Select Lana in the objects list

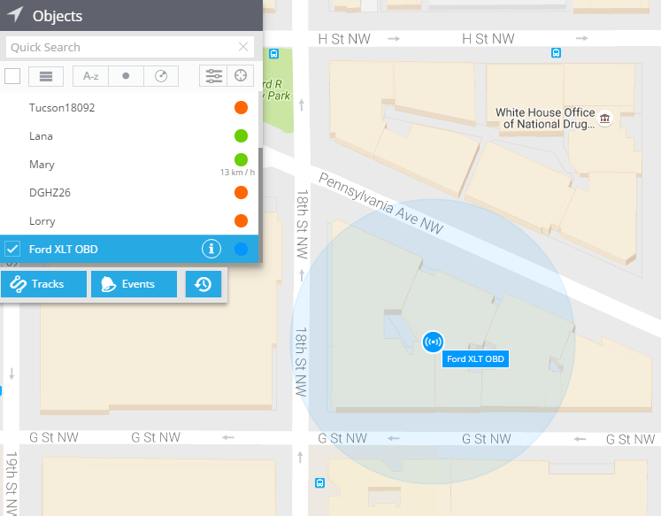pos(129,135)
